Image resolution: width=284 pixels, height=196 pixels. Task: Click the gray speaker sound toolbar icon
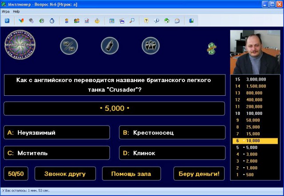(32, 21)
